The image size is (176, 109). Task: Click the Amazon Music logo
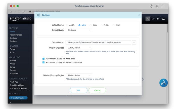(20, 19)
